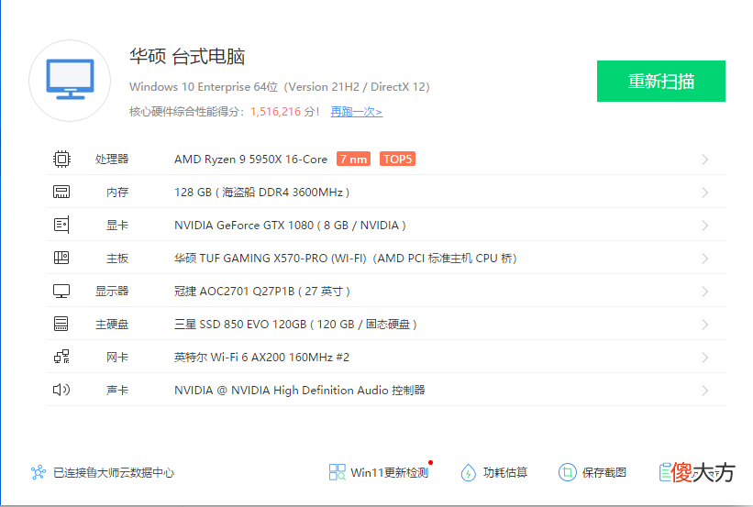Click the network card icon
The image size is (753, 507).
tap(61, 357)
